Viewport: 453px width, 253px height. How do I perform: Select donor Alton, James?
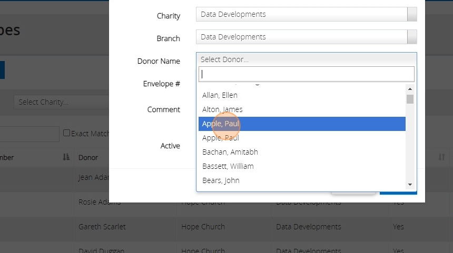(302, 109)
